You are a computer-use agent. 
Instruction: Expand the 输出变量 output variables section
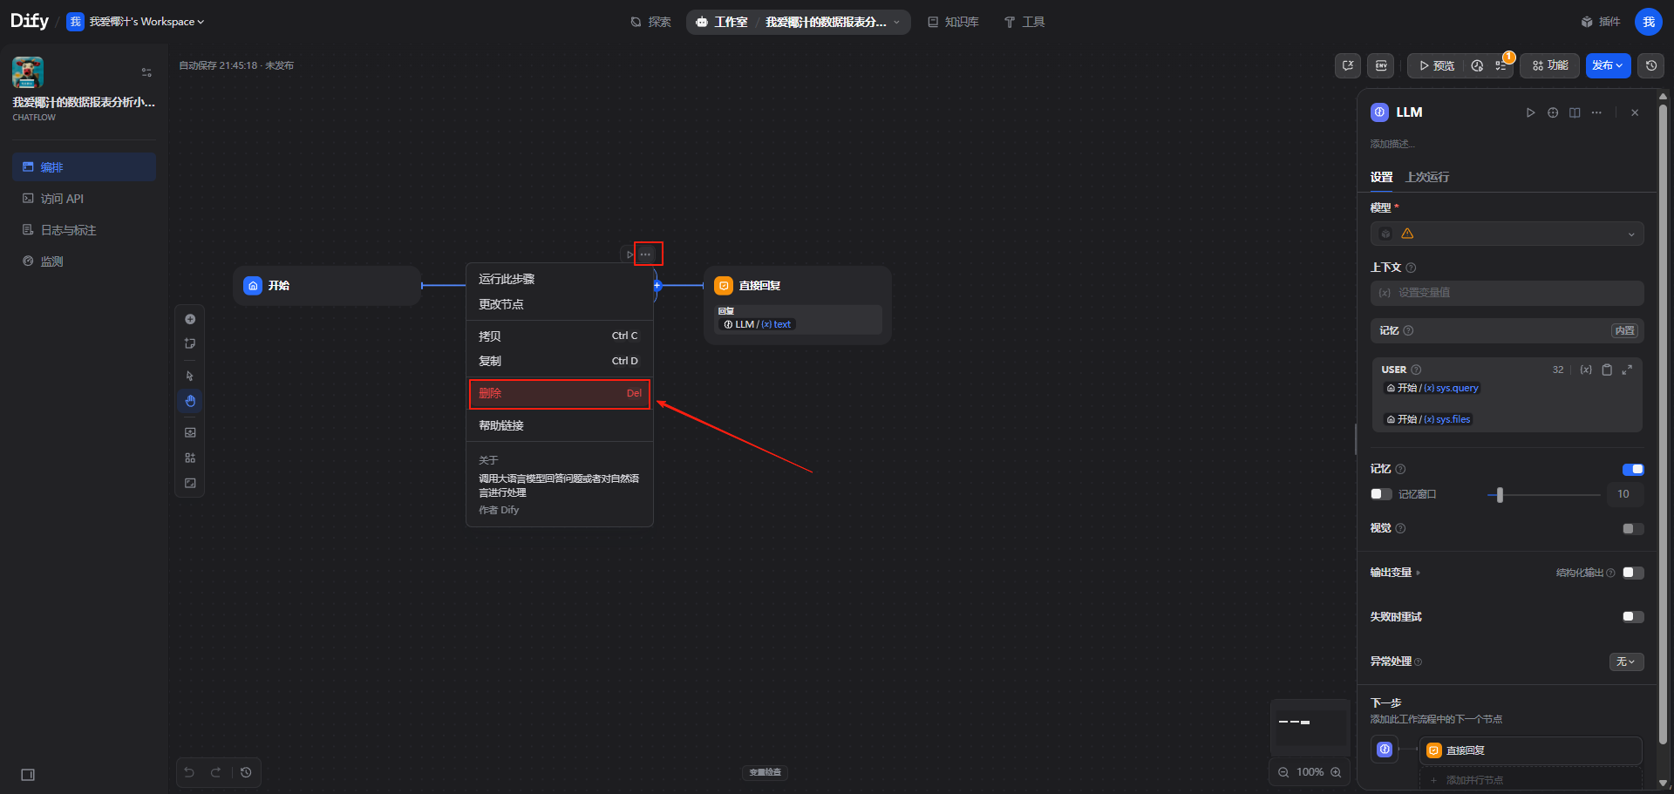[1395, 573]
